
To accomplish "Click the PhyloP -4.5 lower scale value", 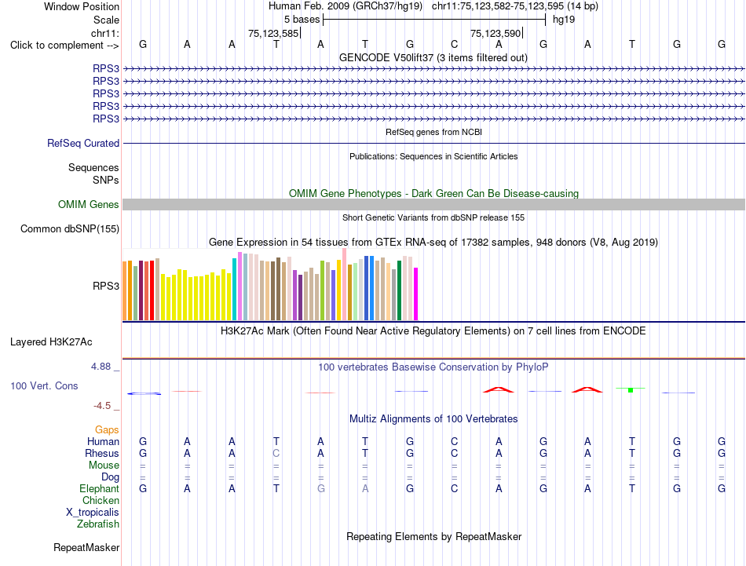I will tap(102, 405).
